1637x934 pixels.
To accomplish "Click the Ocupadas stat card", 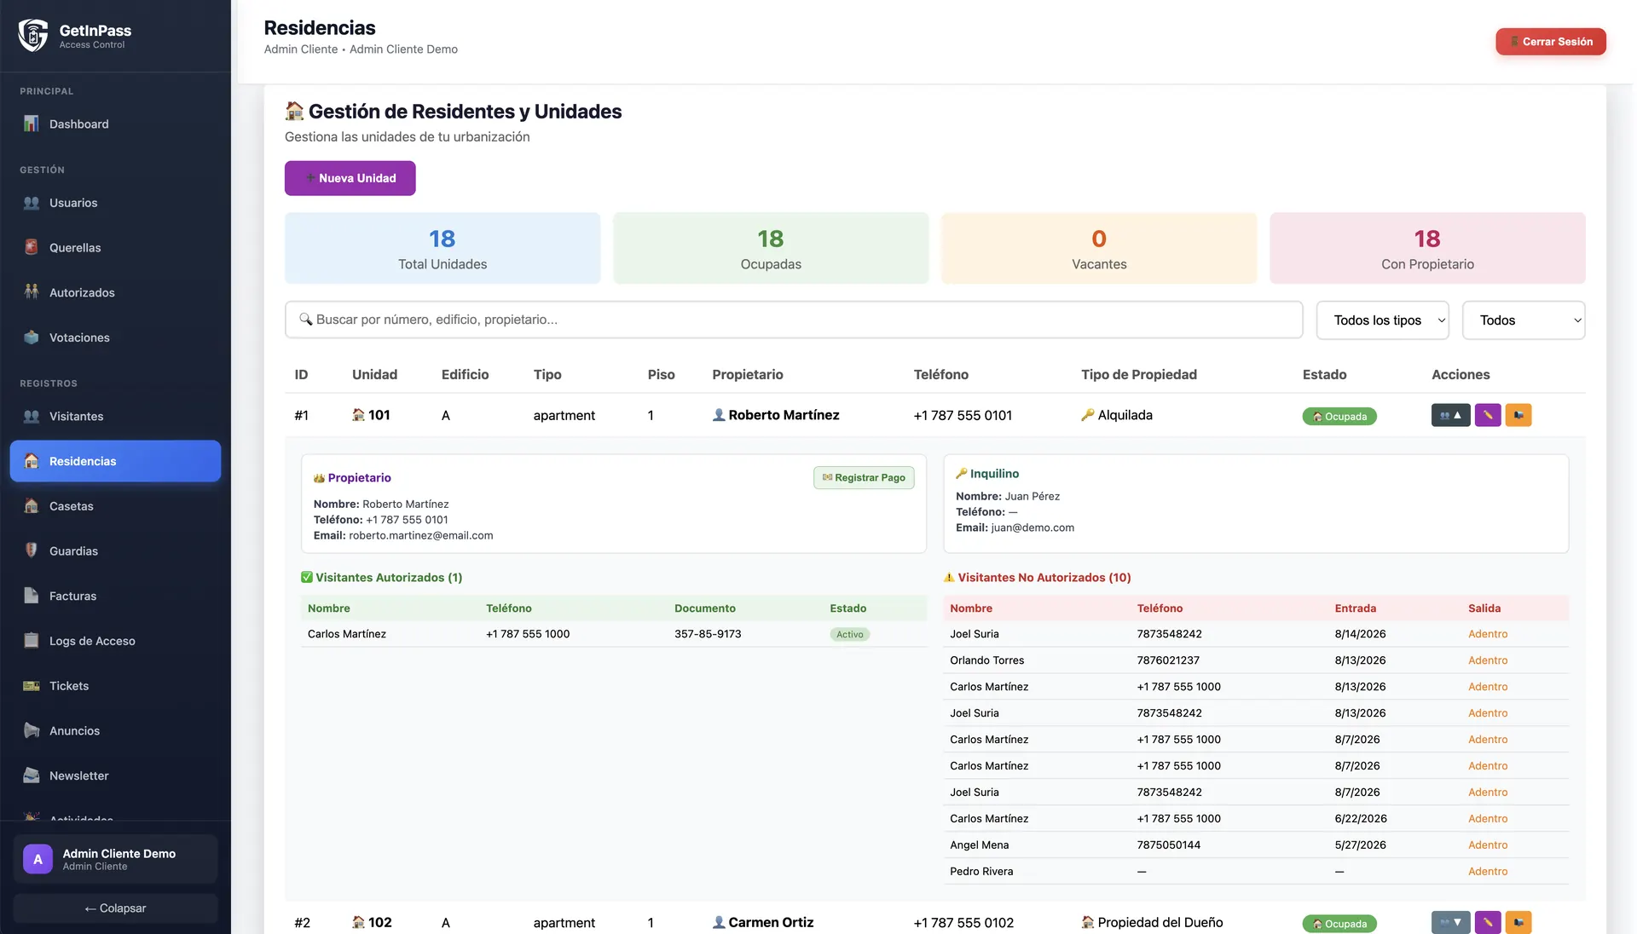I will [x=771, y=248].
